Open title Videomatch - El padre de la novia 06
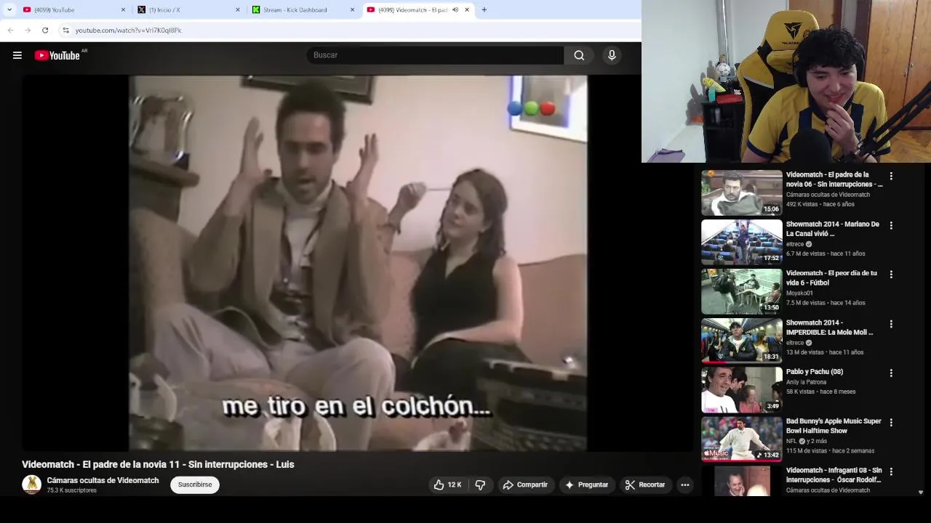The width and height of the screenshot is (931, 523). pyautogui.click(x=834, y=179)
